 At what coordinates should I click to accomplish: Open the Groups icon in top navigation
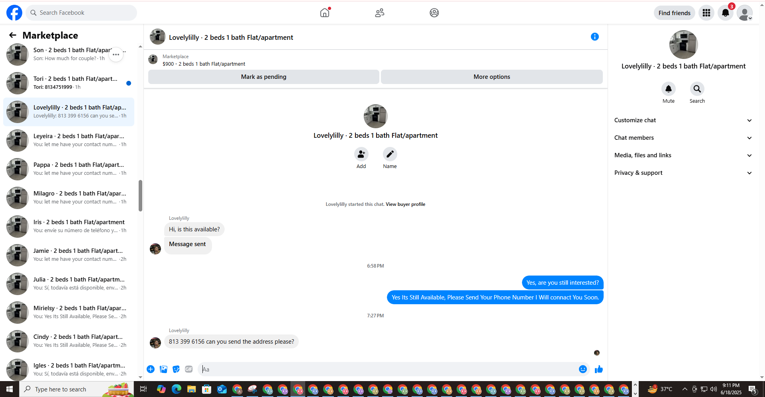[434, 13]
